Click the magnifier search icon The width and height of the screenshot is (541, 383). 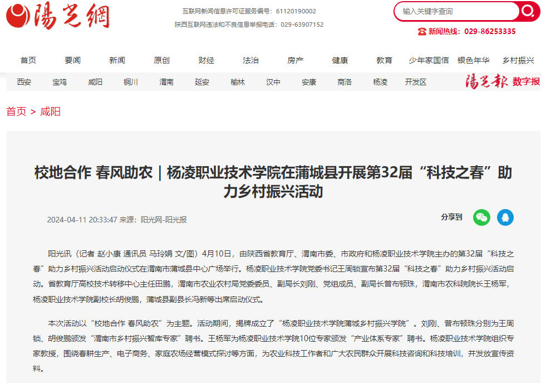tap(527, 11)
